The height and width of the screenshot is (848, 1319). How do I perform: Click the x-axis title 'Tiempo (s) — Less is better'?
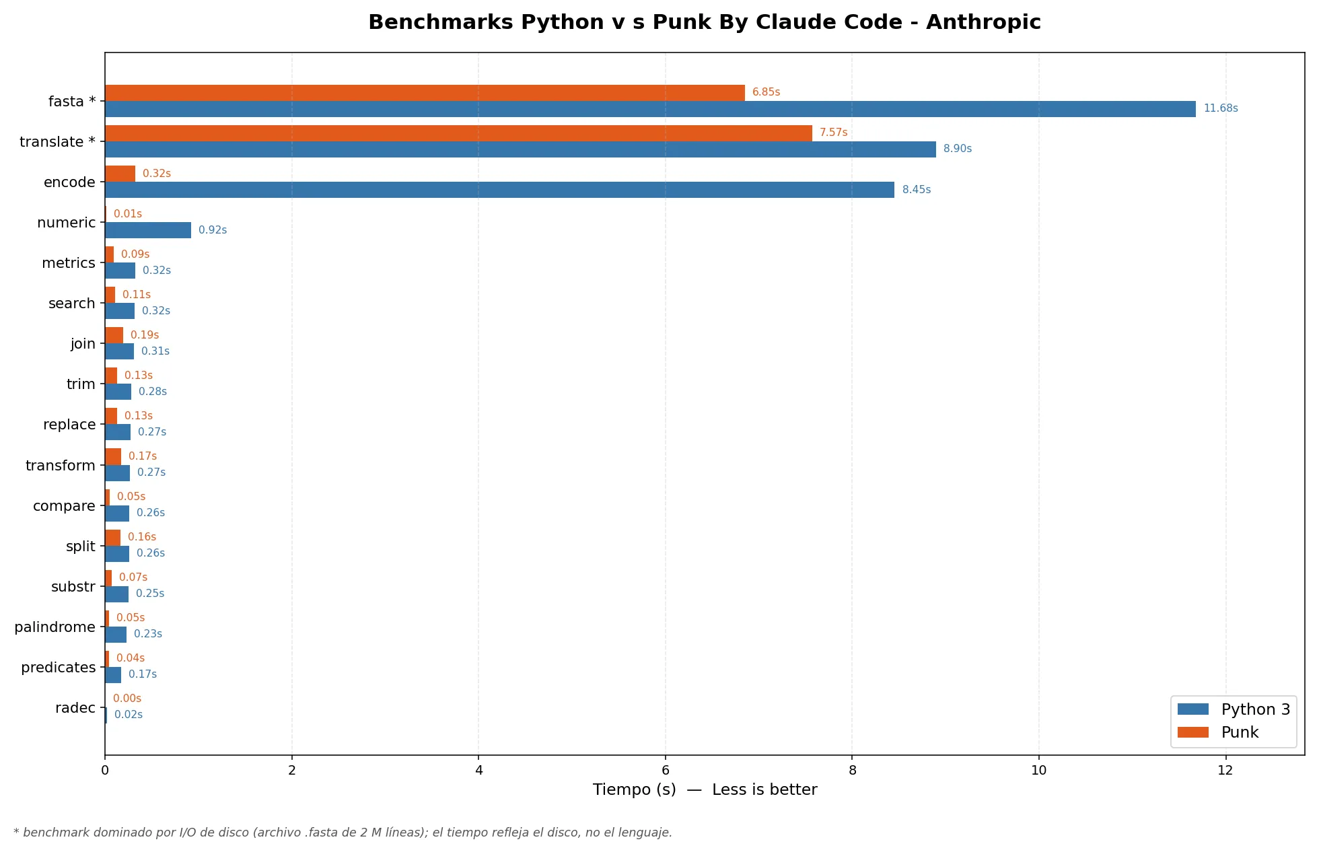point(705,790)
